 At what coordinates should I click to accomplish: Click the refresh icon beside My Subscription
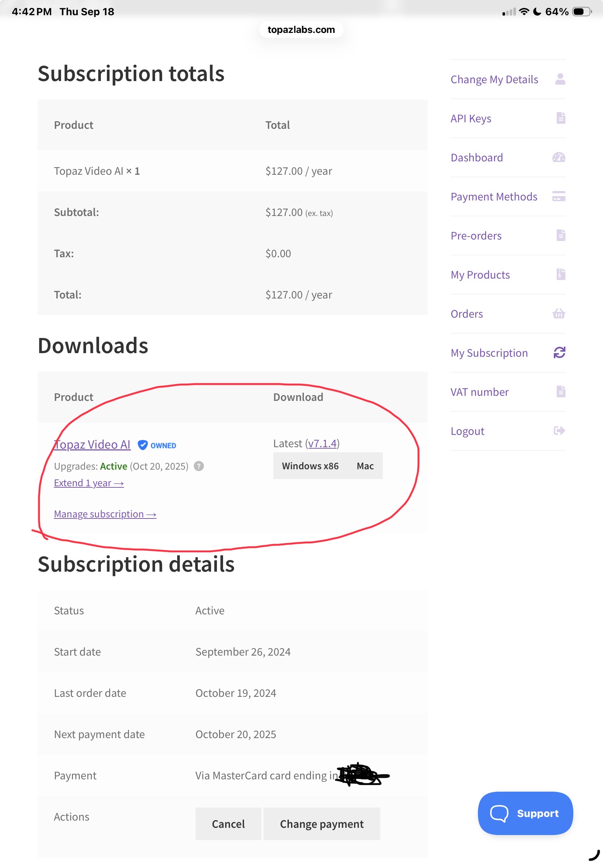point(559,353)
